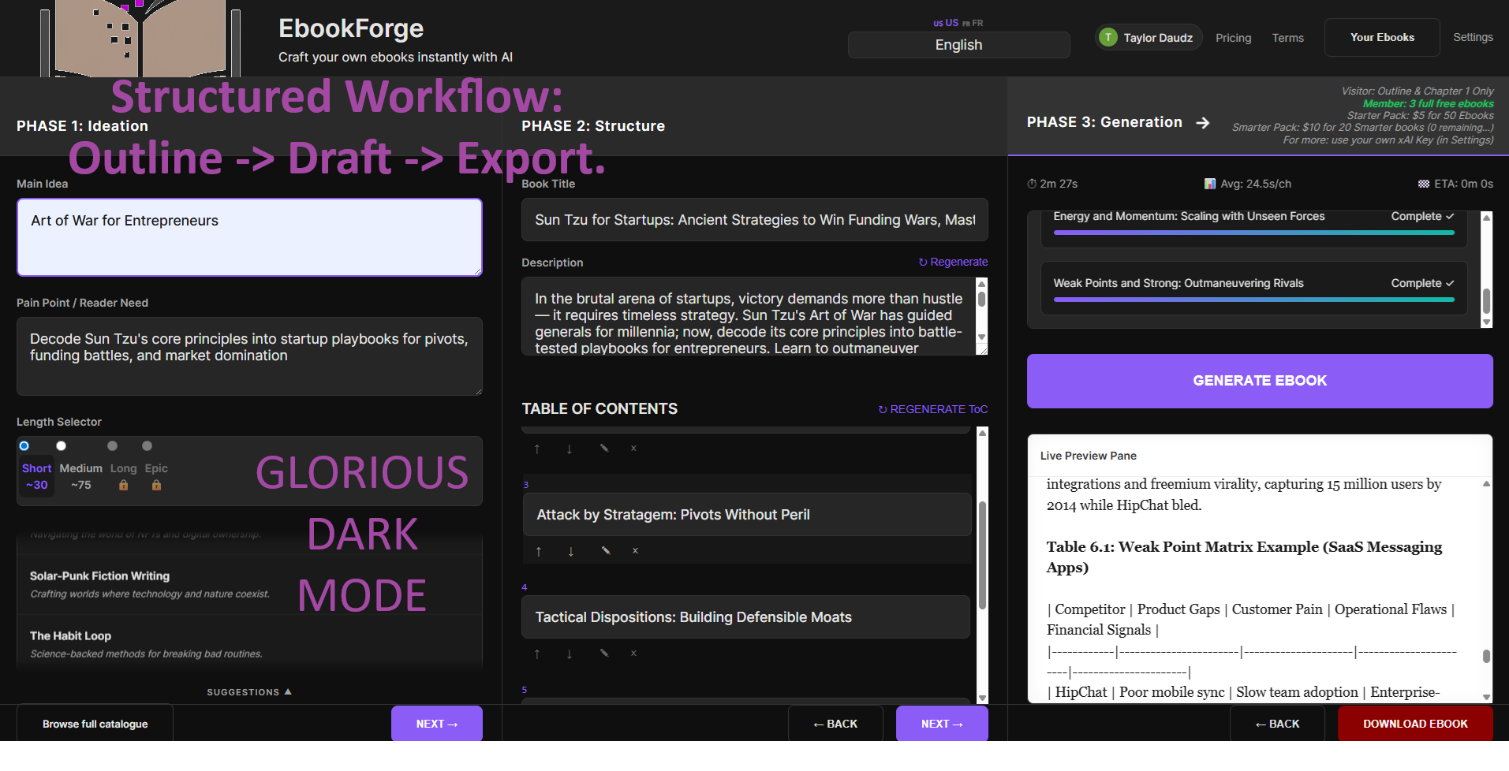This screenshot has height=771, width=1509.
Task: Click BACK in the Phase 3 Generation panel
Action: [1277, 724]
